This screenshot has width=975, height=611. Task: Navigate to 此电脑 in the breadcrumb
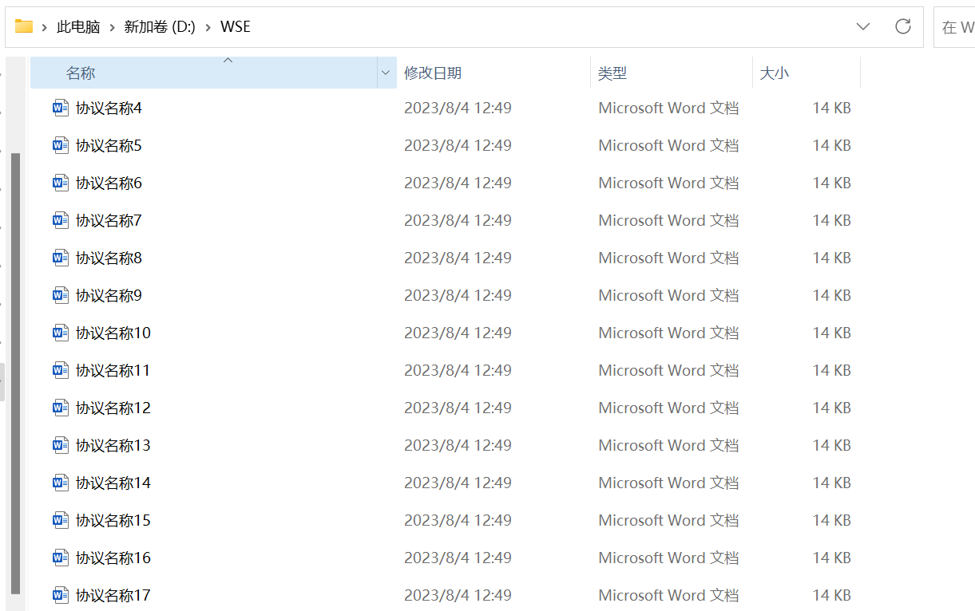[x=78, y=27]
